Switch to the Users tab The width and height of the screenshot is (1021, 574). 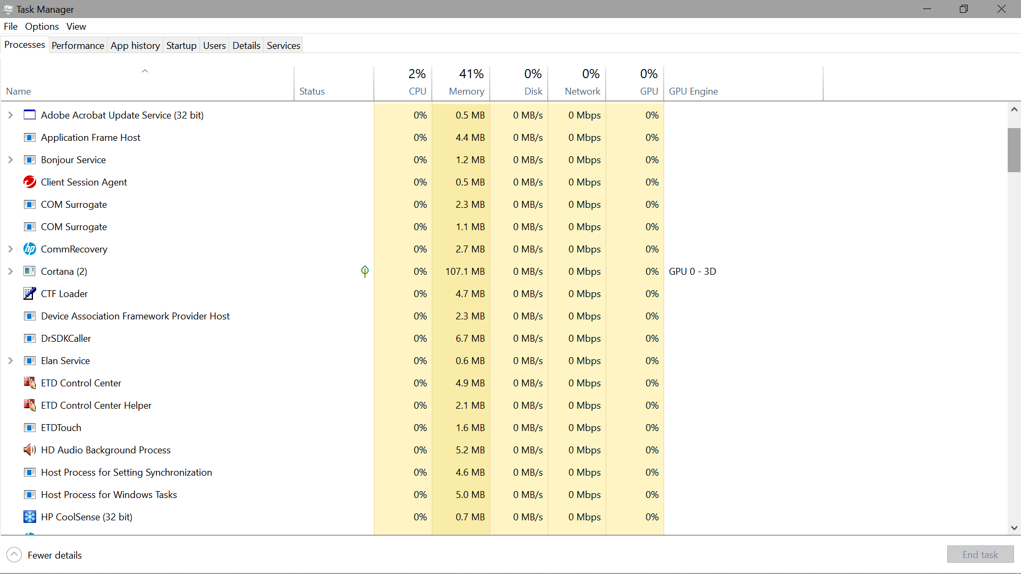coord(214,45)
